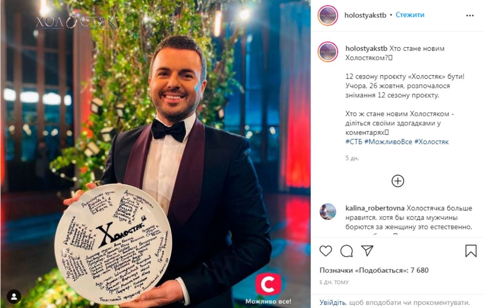Open the post timestamp 5 дн. тому
Screen dimensions: 484x308
point(334,282)
